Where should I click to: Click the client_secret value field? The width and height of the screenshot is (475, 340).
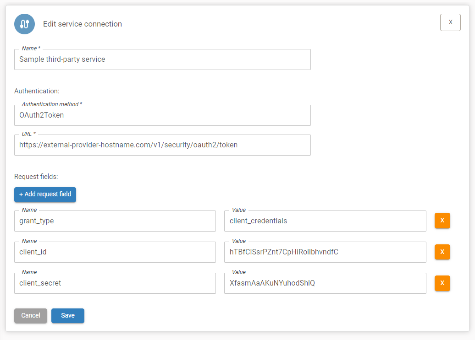point(324,283)
